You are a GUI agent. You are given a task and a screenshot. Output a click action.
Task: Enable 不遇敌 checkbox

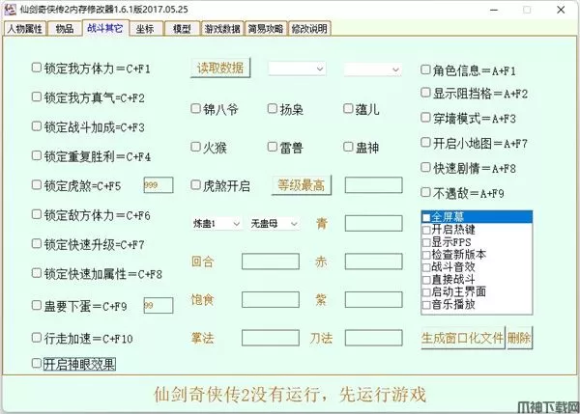click(425, 192)
